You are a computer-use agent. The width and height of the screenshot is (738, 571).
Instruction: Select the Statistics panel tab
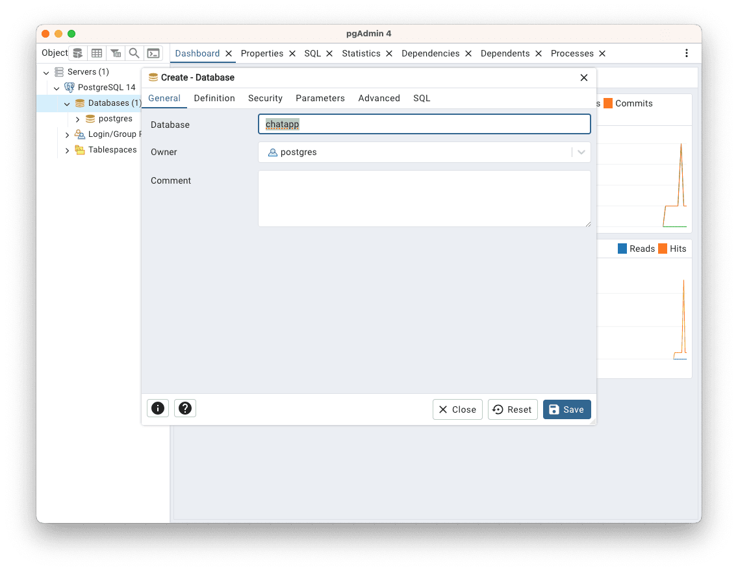[361, 54]
